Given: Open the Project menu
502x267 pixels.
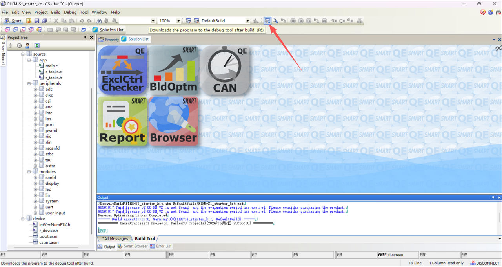Looking at the screenshot, I should click(41, 12).
